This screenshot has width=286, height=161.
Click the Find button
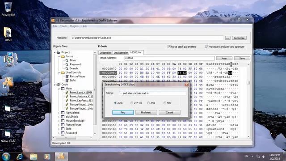click(x=123, y=112)
